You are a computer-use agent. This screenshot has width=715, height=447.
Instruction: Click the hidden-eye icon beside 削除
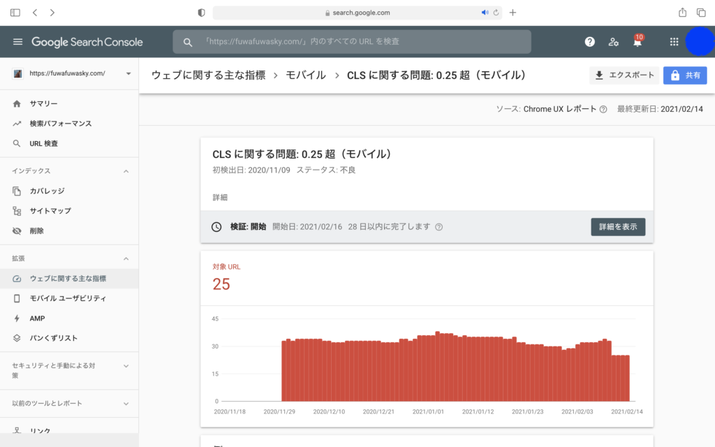(17, 230)
